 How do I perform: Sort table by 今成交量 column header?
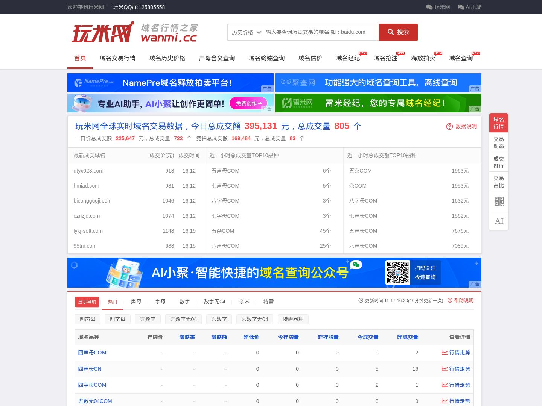click(x=368, y=337)
